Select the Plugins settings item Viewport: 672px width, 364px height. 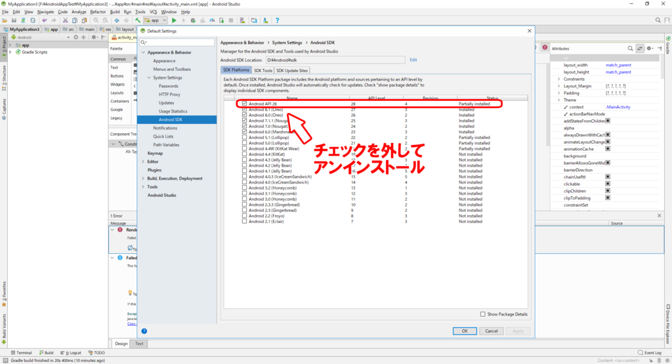click(x=154, y=170)
